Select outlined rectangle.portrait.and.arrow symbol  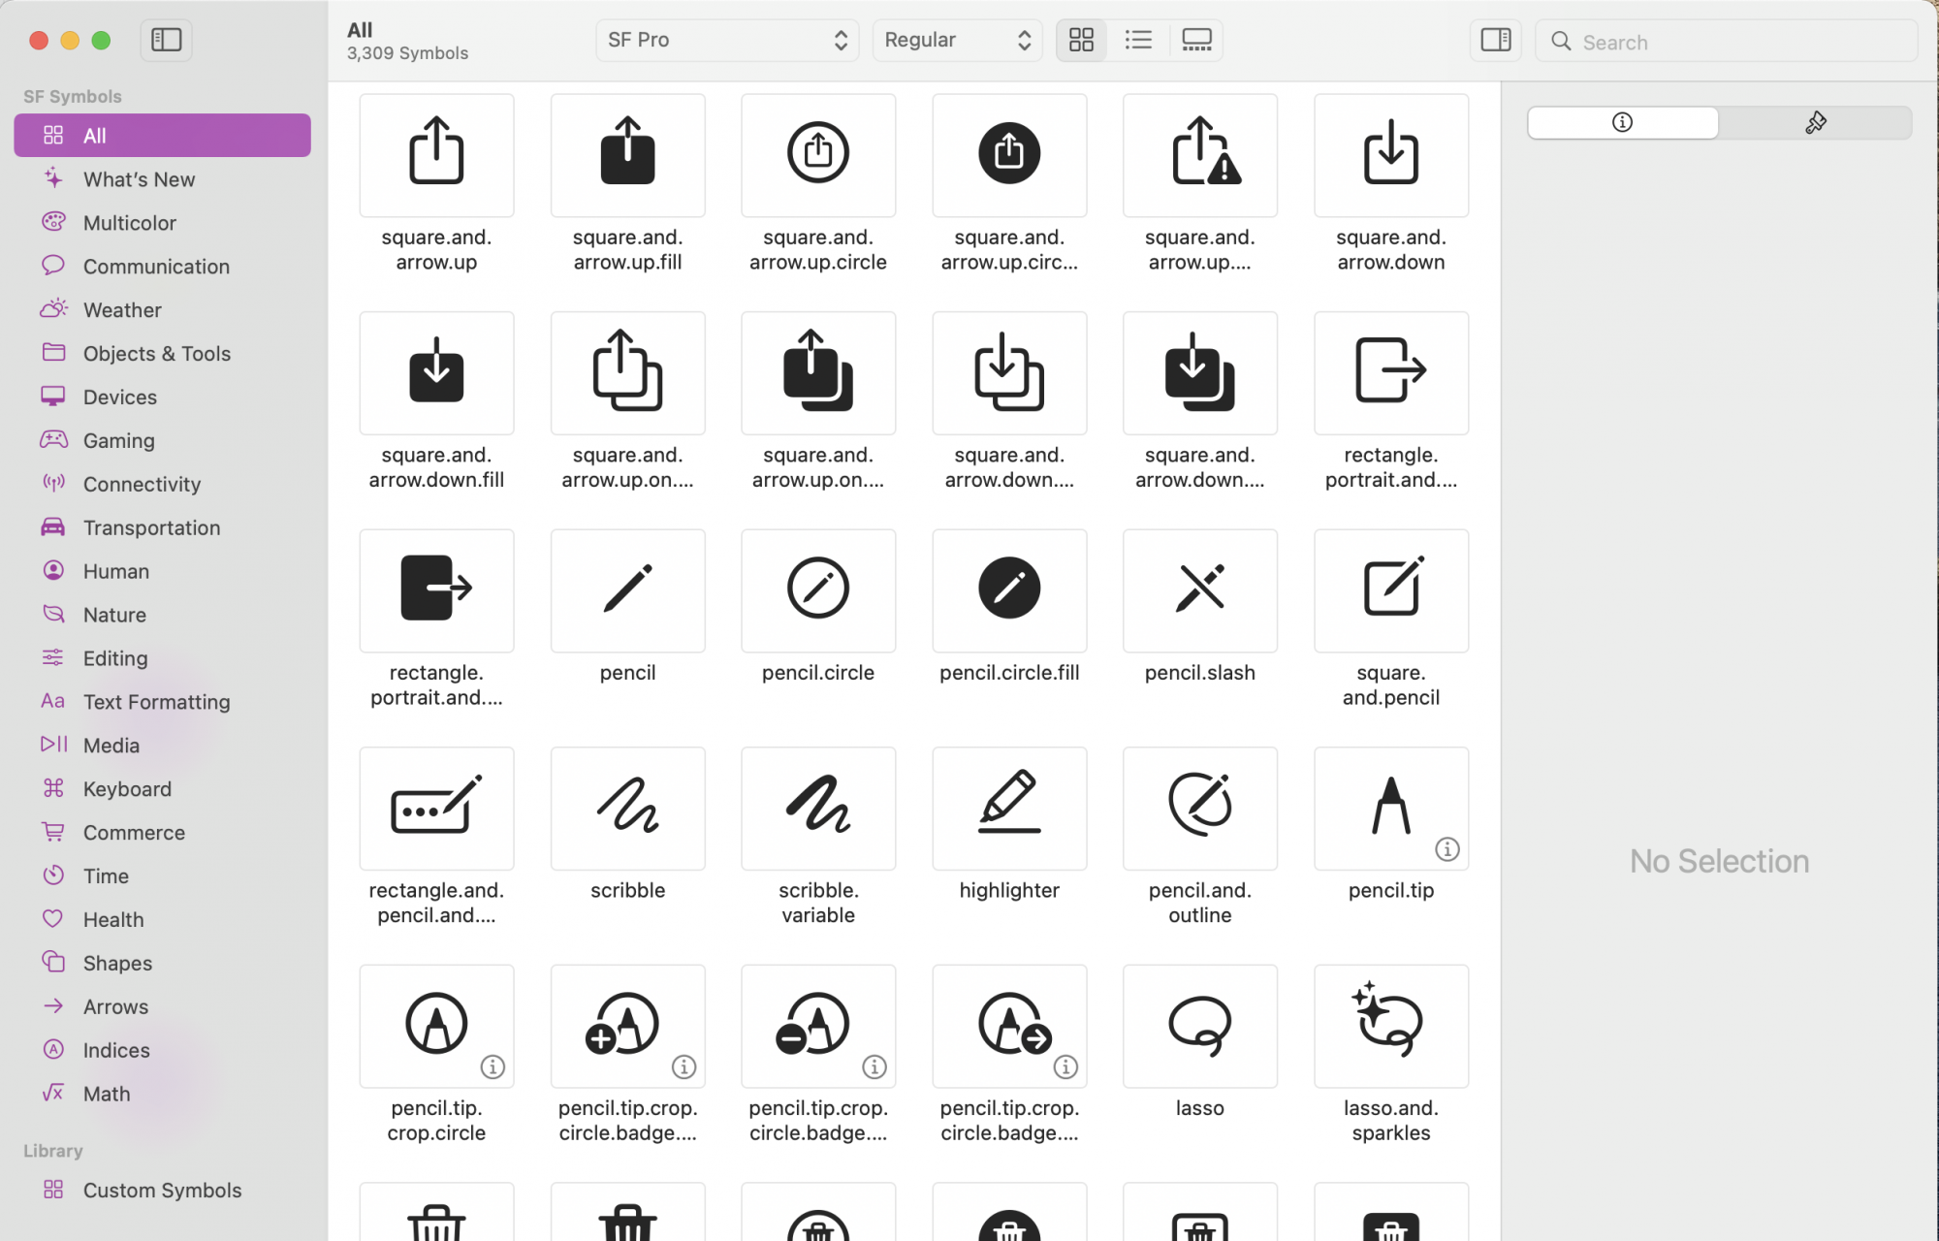pos(1391,372)
